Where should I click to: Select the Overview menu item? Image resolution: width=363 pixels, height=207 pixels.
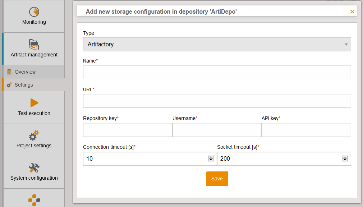25,72
